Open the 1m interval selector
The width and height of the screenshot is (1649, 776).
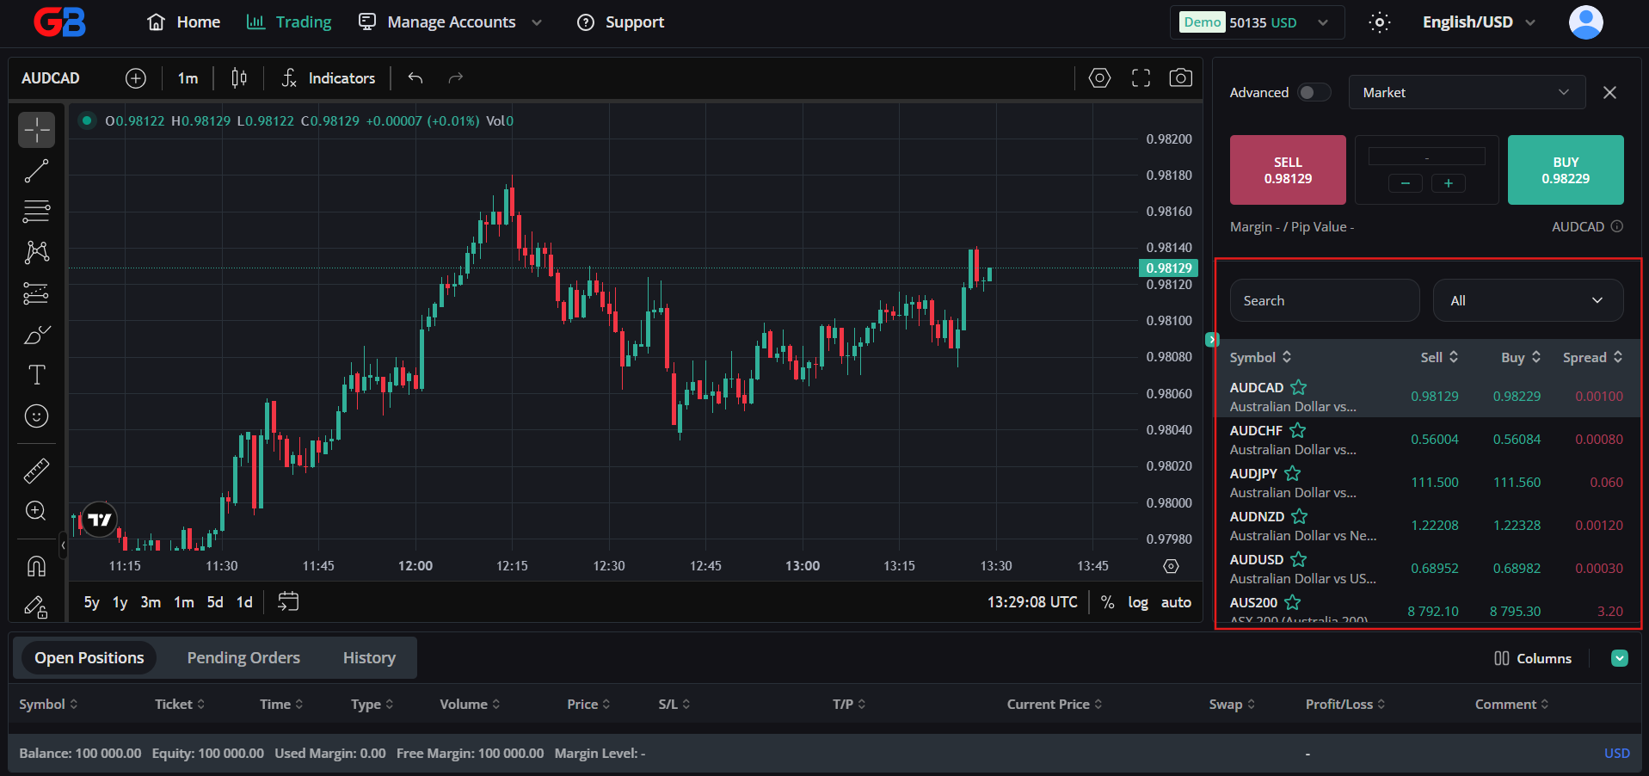188,78
